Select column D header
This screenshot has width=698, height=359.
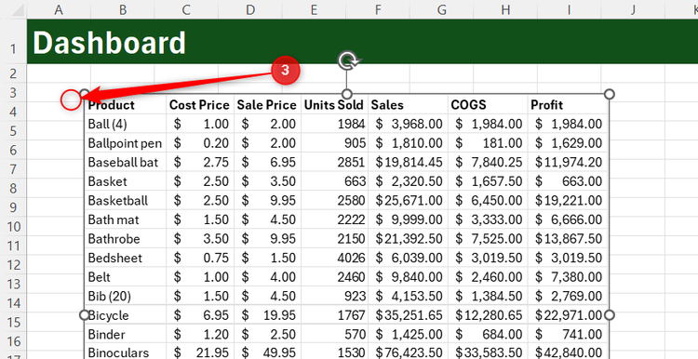(250, 10)
